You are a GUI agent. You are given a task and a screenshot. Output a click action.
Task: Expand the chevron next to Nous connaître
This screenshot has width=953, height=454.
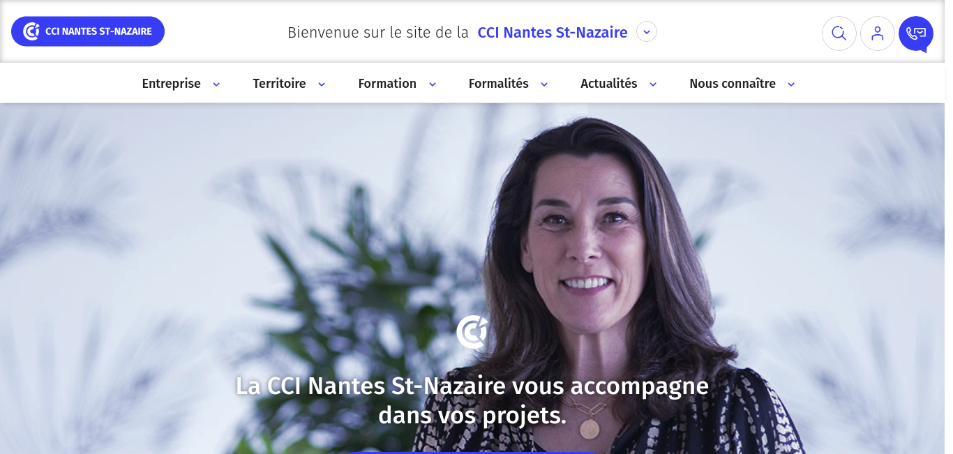coord(791,84)
